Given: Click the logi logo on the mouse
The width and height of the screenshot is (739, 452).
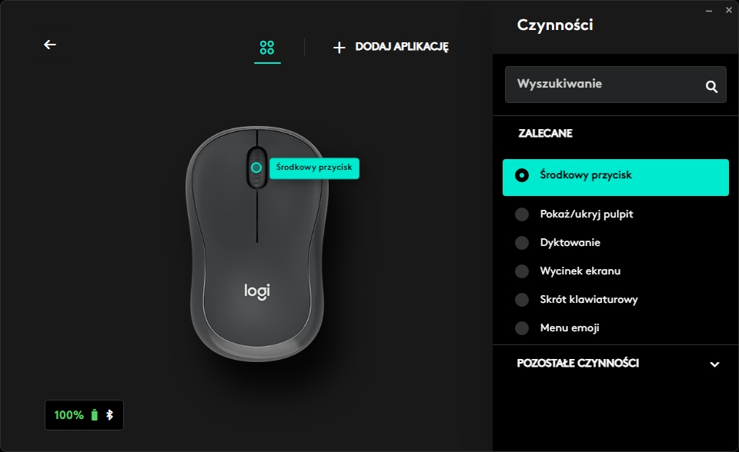Looking at the screenshot, I should click(257, 291).
